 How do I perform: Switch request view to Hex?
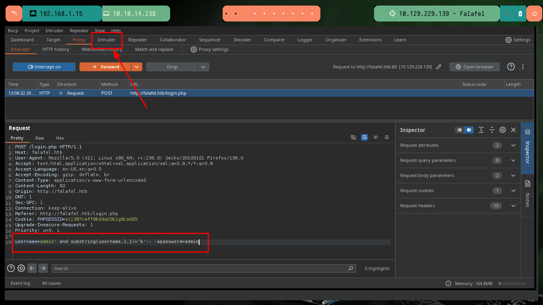click(x=60, y=138)
